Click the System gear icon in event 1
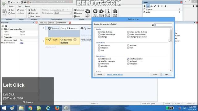This screenshot has width=198, height=111. click(x=49, y=28)
